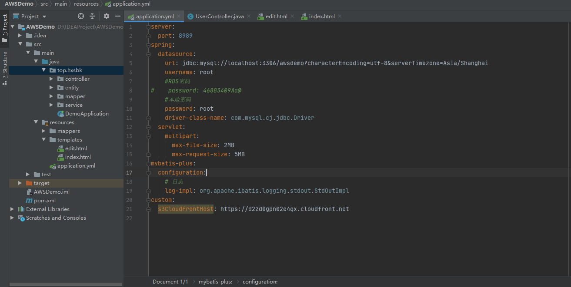Expand the service package
Screen dimensions: 571x287
(51, 105)
